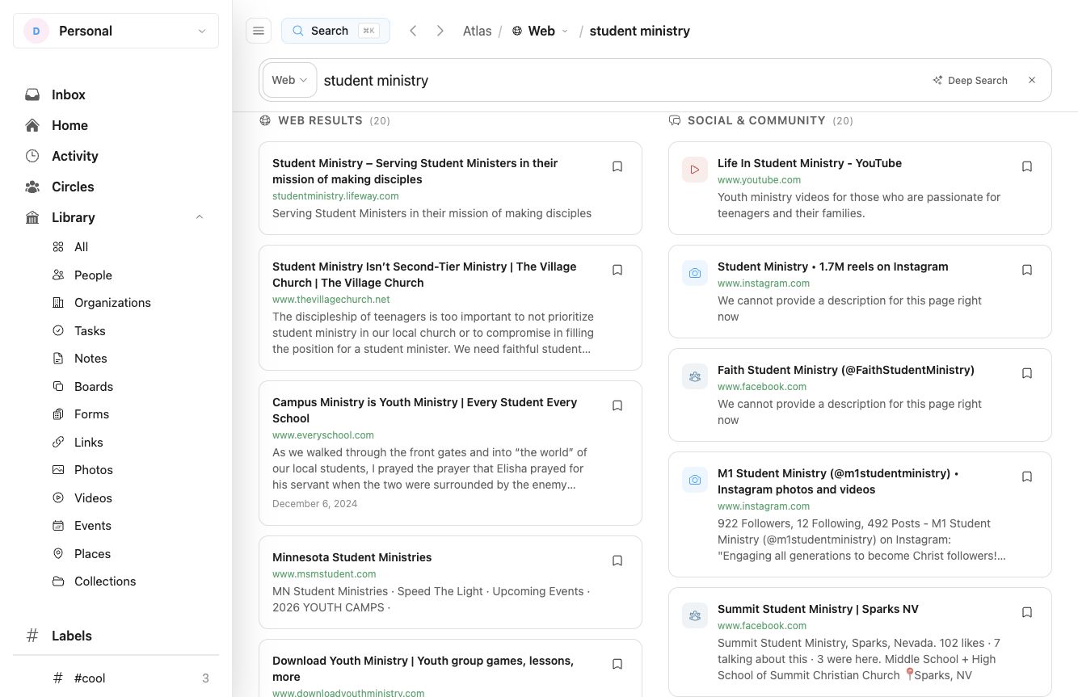Click the WEB RESULTS section header
1078x697 pixels.
click(325, 120)
